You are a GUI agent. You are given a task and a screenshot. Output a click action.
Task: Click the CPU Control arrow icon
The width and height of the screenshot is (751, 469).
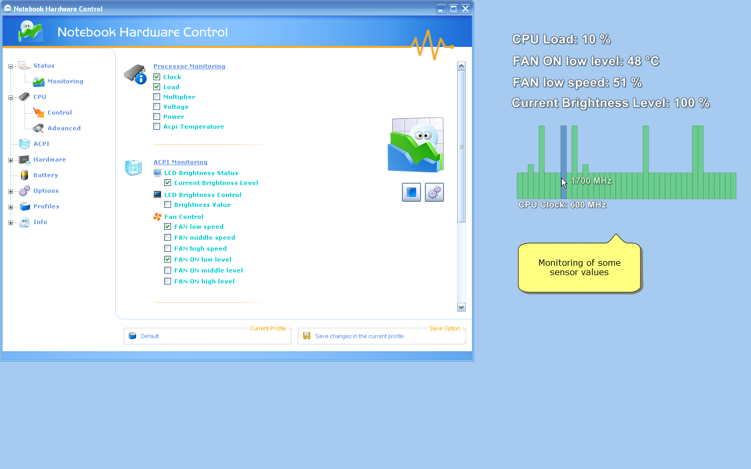pos(39,113)
